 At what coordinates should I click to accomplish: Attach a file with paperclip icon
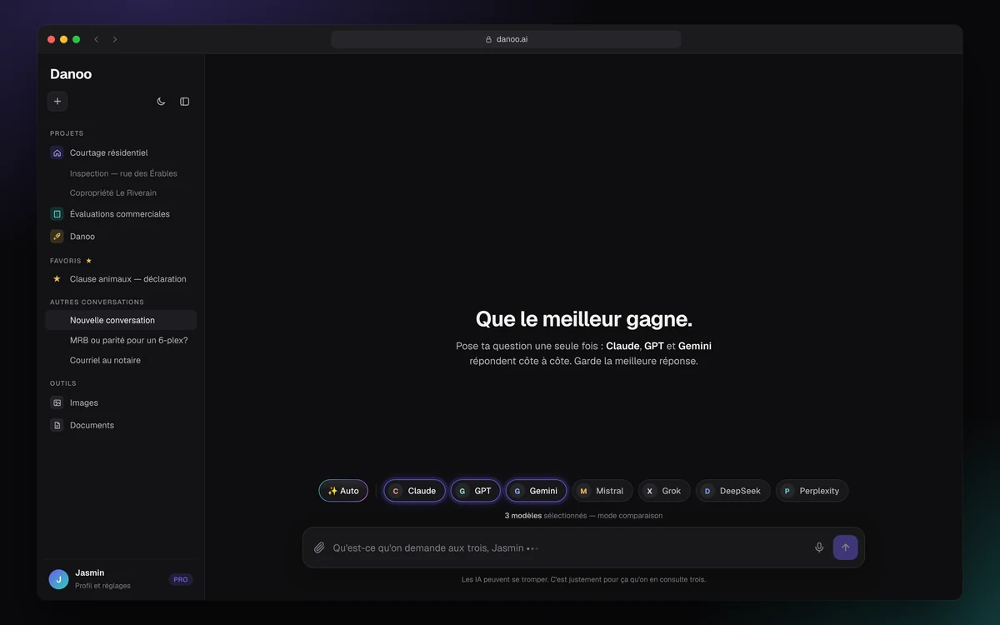[x=319, y=547]
